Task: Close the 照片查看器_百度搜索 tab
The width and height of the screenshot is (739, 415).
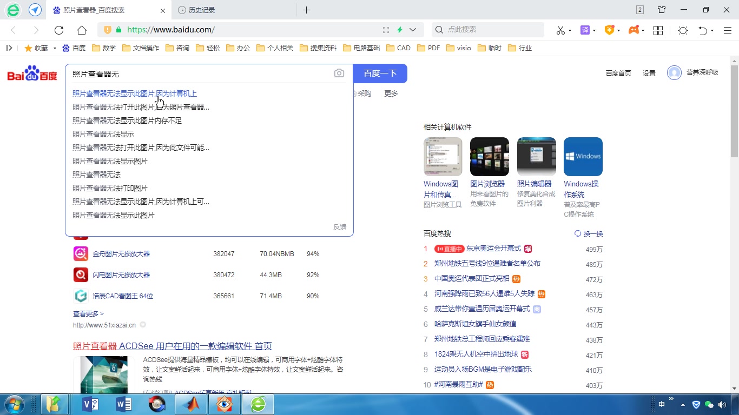Action: (x=163, y=10)
